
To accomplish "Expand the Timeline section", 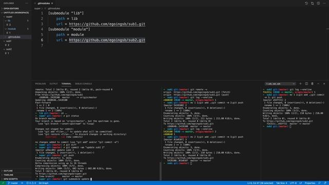I will 16,175.
